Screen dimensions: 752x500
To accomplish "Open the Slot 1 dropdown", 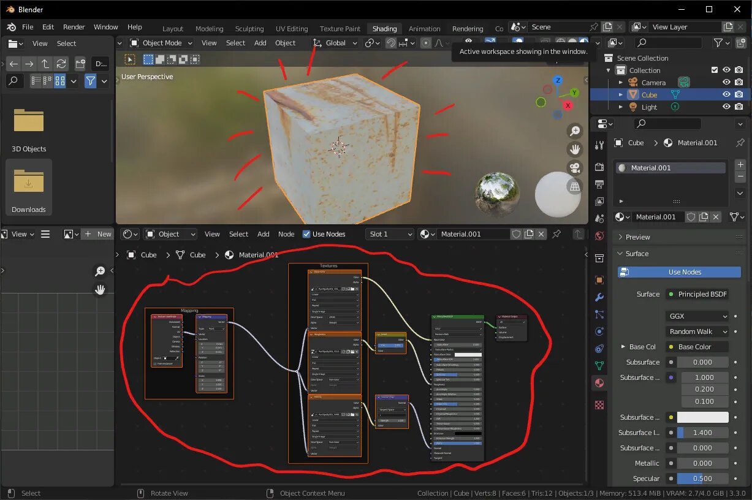I will (x=390, y=234).
